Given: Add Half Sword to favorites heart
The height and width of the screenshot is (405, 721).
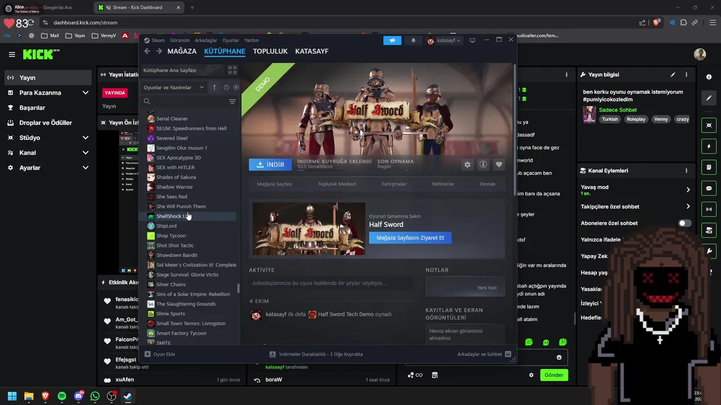Looking at the screenshot, I should click(x=499, y=164).
